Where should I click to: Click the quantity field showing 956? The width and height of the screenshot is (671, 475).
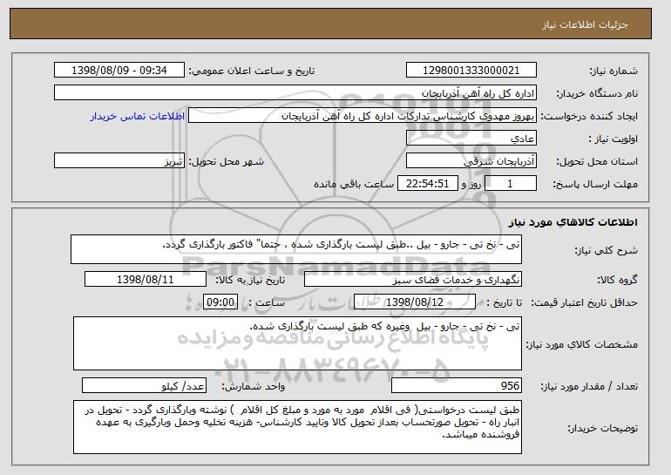tap(457, 385)
